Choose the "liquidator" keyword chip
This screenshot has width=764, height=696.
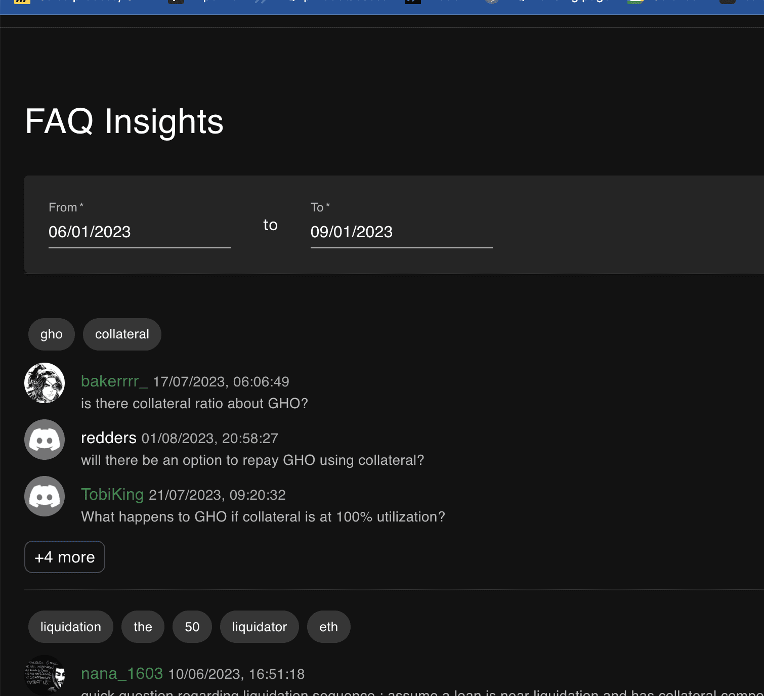260,627
